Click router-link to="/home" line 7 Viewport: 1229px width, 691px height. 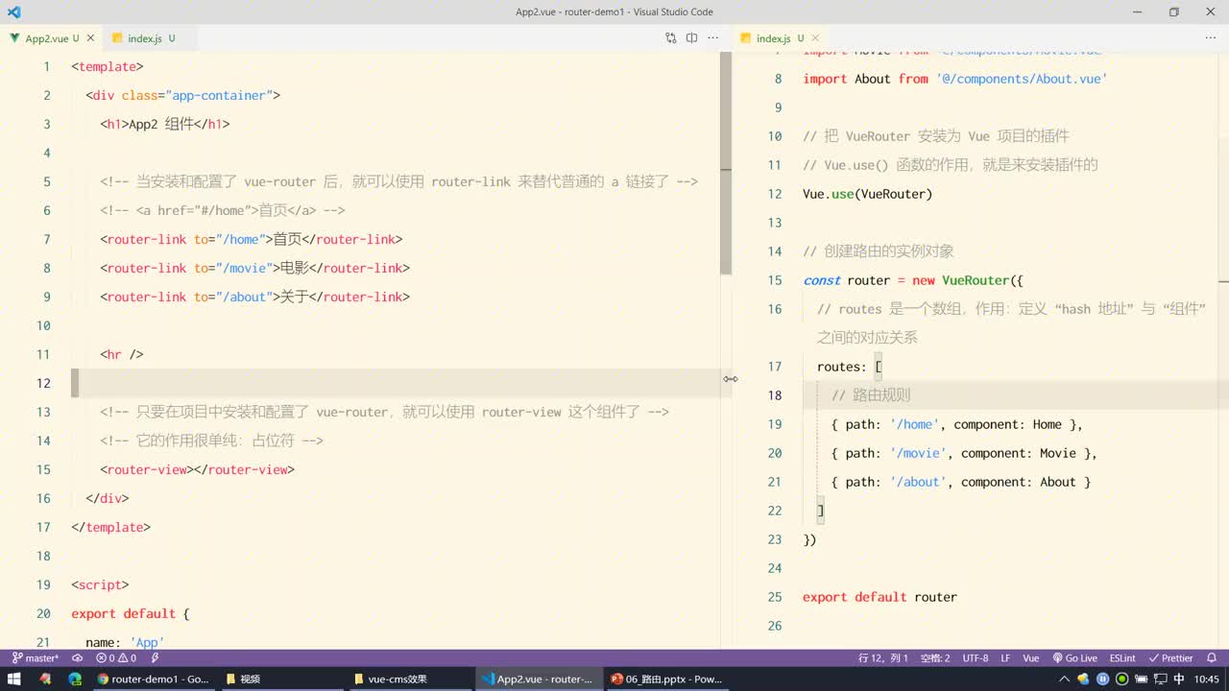[251, 239]
